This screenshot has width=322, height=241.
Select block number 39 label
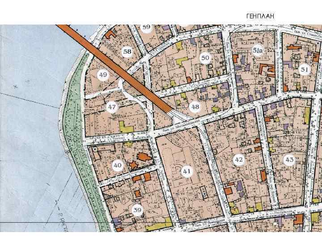coord(137,210)
